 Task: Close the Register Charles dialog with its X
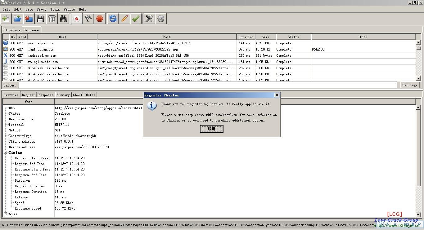click(277, 95)
